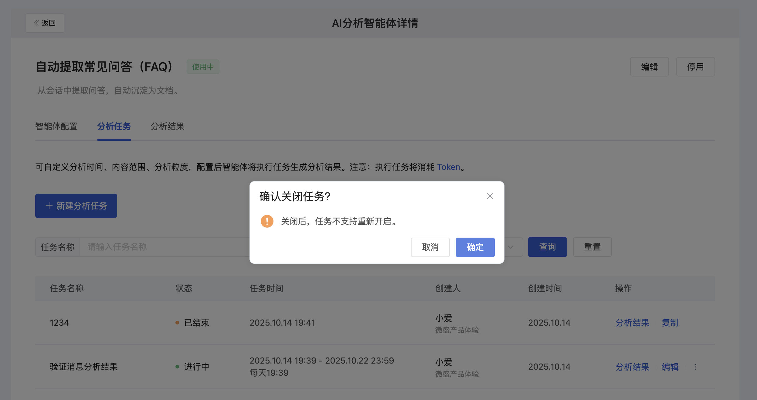Click the 使用中 status tag

point(203,67)
